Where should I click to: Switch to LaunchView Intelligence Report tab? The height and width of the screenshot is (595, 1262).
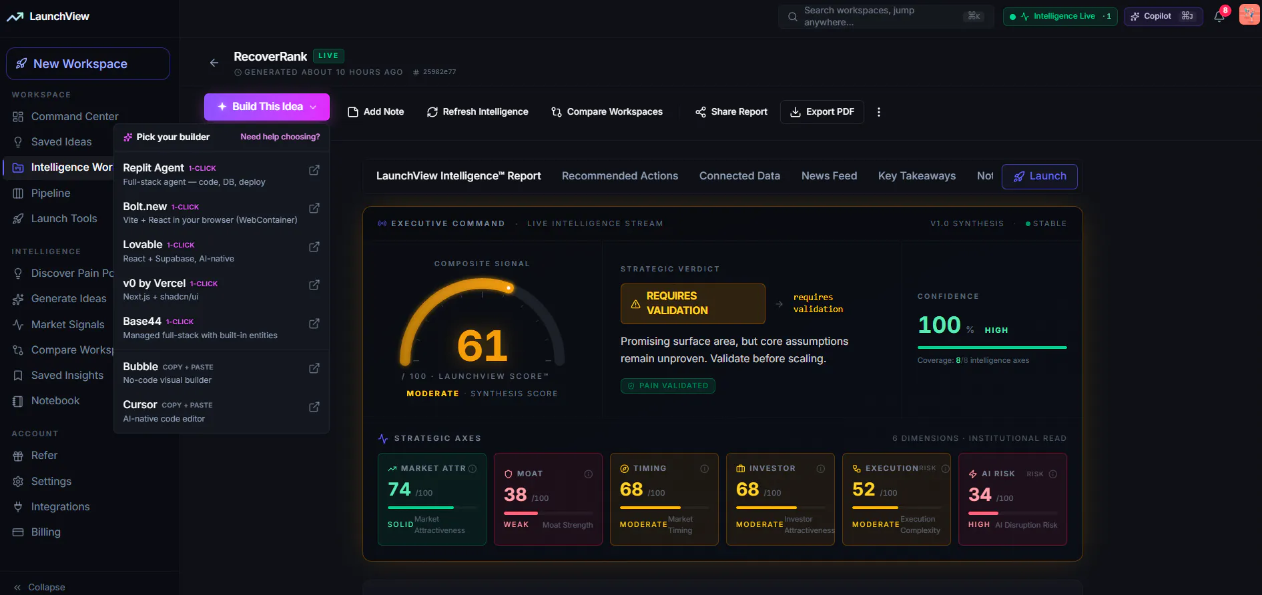[458, 176]
